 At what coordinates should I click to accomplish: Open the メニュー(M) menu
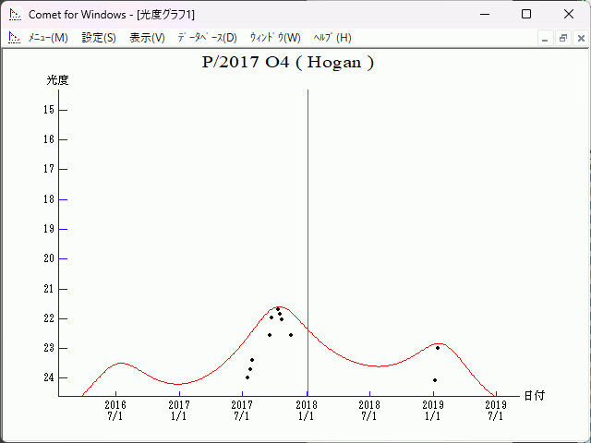pyautogui.click(x=48, y=38)
